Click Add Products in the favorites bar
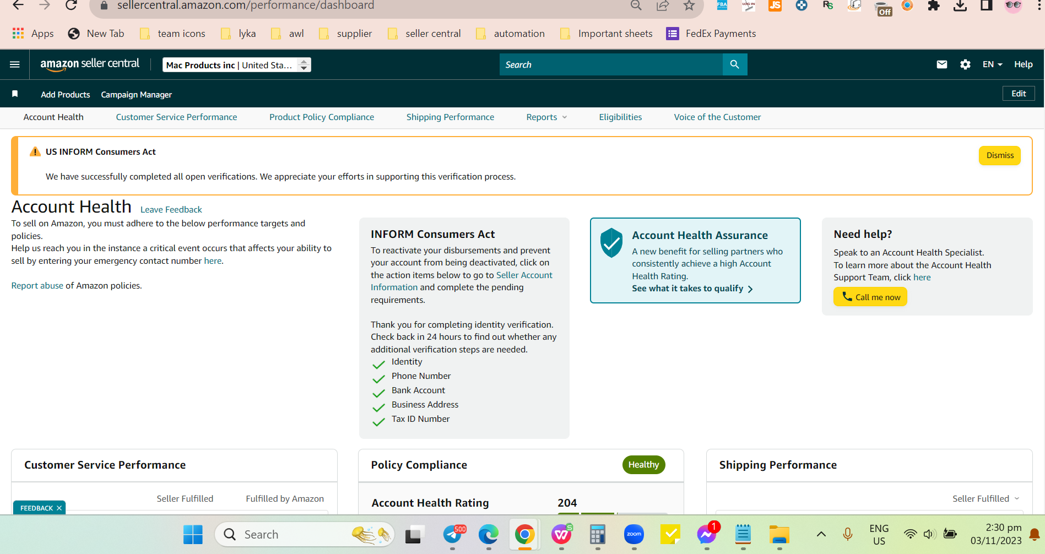Viewport: 1045px width, 554px height. point(66,95)
